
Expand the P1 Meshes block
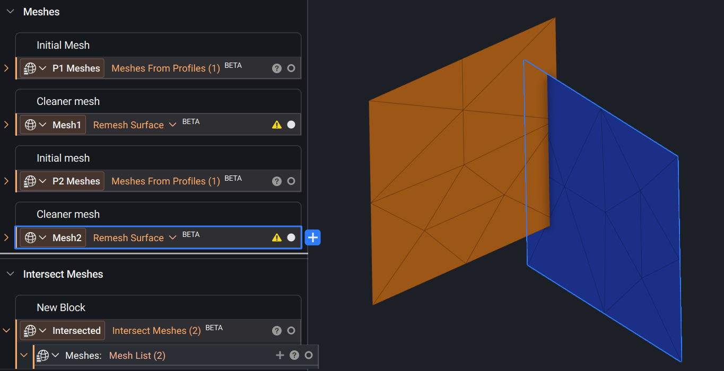tap(6, 68)
